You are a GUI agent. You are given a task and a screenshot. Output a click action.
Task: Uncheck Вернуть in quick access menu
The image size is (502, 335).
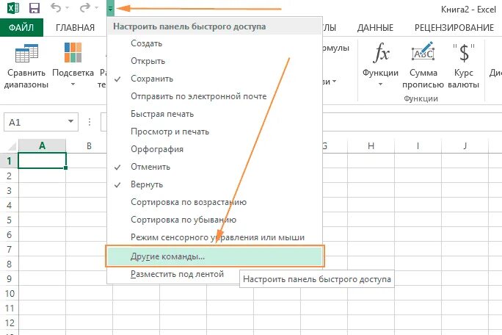click(x=214, y=184)
